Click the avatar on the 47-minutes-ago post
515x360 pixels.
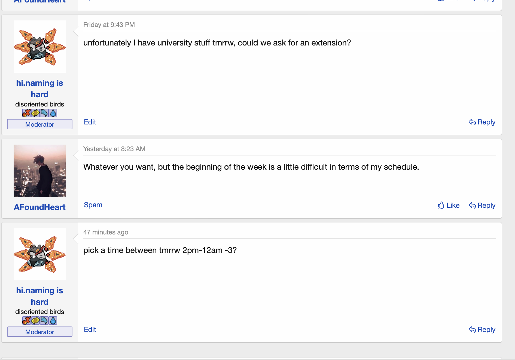click(40, 254)
